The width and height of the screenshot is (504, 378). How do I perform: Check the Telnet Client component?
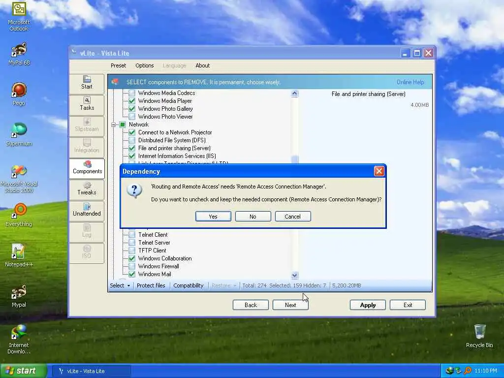[x=132, y=235]
